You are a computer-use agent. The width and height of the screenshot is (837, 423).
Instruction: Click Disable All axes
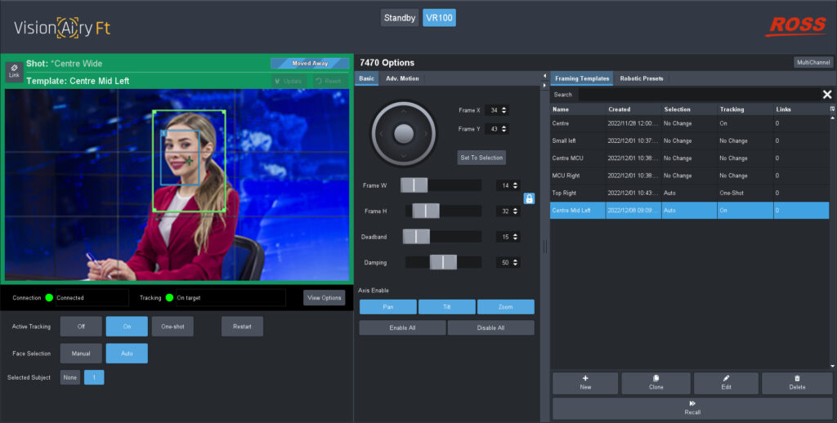click(490, 327)
